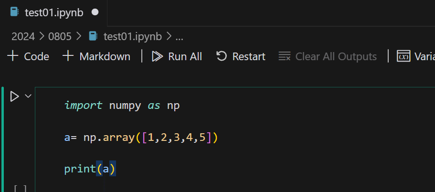Click Clear All Outputs in the toolbar
The height and width of the screenshot is (192, 435).
328,56
